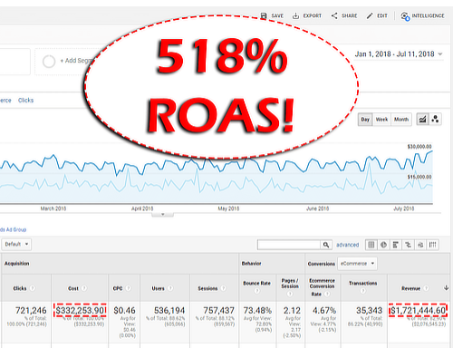Select the term cloud view icon
453x348 pixels.
(x=420, y=245)
